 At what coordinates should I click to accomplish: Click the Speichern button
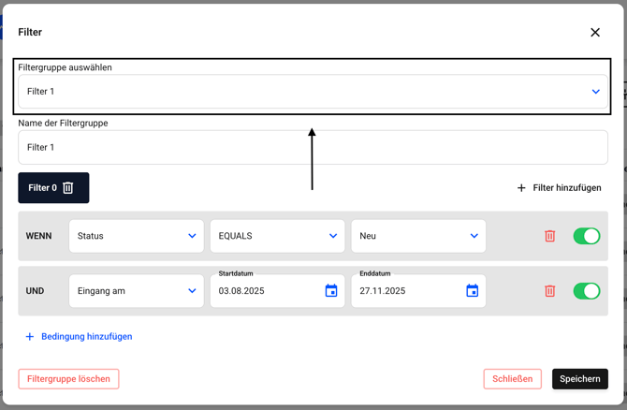pyautogui.click(x=579, y=379)
